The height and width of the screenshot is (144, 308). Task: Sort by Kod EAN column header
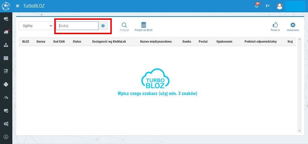pos(59,42)
